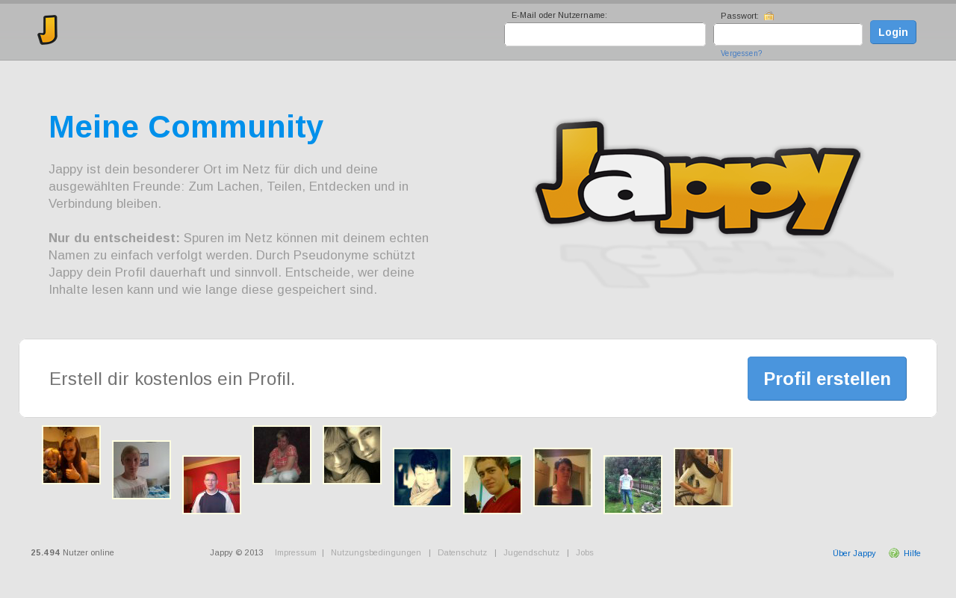Click the Nur du entscheidest bold text
This screenshot has width=956, height=598.
coord(114,238)
